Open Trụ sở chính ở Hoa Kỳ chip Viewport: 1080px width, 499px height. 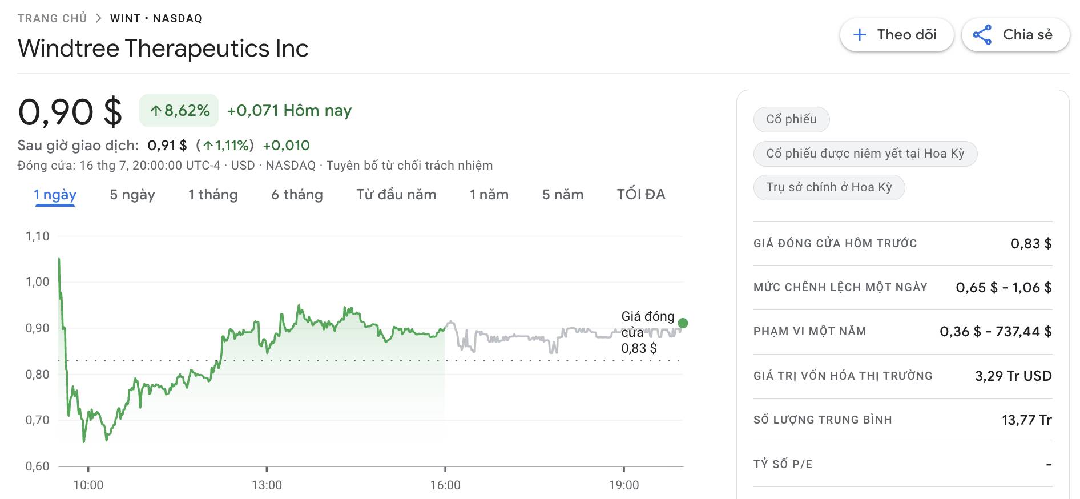[x=829, y=187]
